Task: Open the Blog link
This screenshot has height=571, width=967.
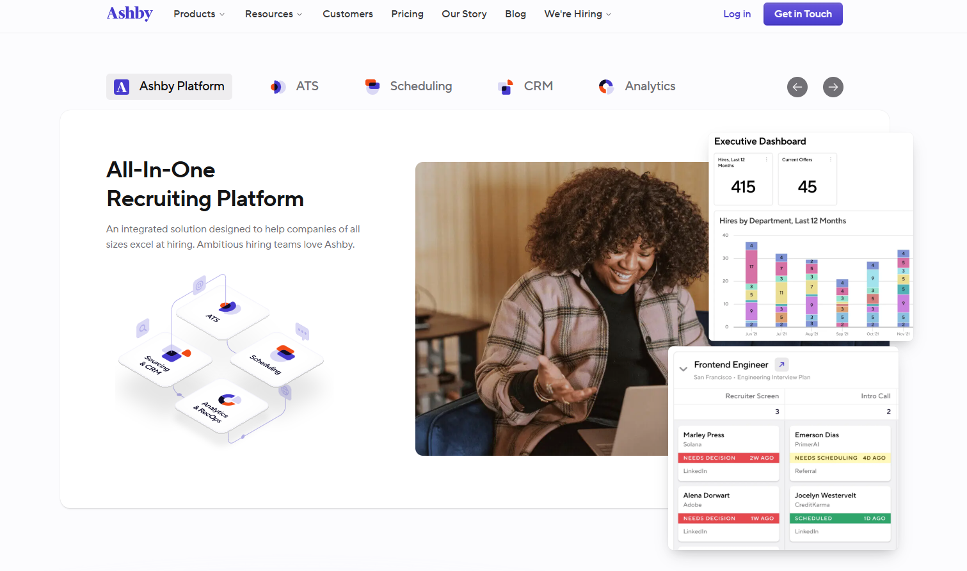Action: tap(515, 14)
